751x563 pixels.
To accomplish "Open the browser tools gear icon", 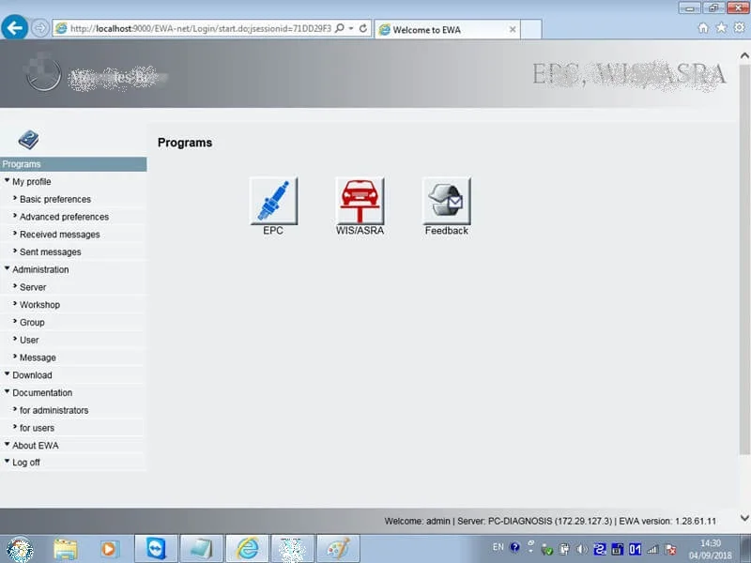I will pyautogui.click(x=739, y=28).
